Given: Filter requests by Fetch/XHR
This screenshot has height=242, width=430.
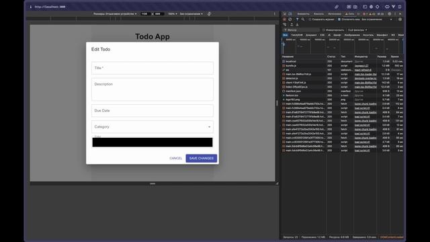Looking at the screenshot, I should click(x=297, y=35).
